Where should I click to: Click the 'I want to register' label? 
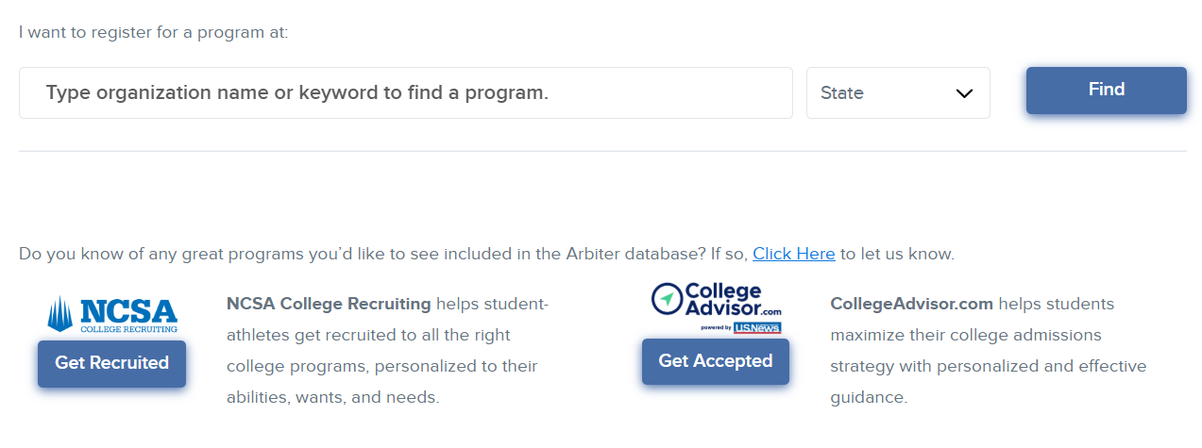[x=153, y=33]
